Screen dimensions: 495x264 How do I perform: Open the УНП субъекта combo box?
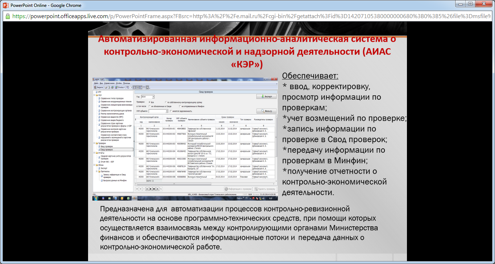pos(158,111)
